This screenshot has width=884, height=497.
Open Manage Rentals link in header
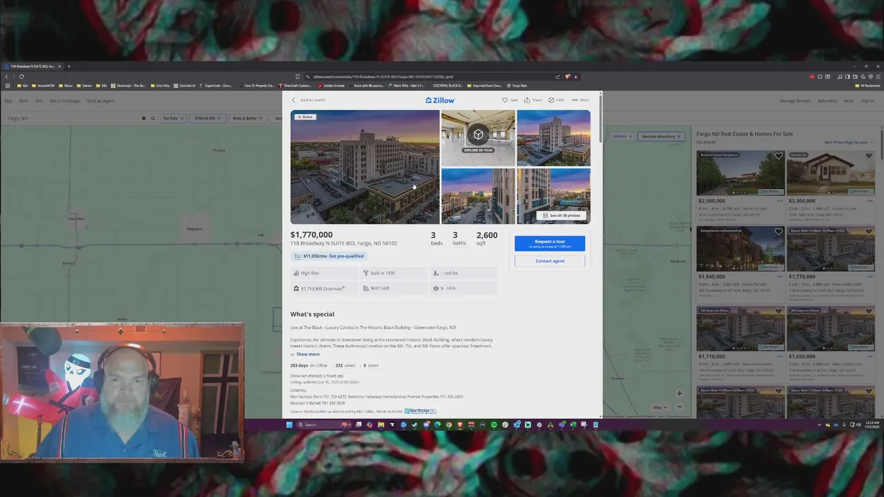(x=795, y=101)
